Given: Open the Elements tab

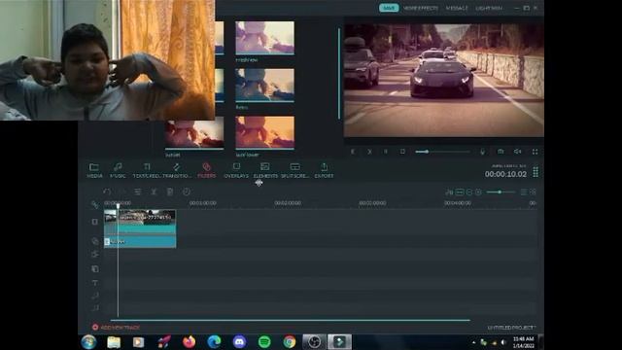Looking at the screenshot, I should click(265, 170).
